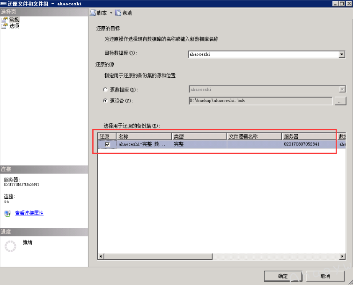Image resolution: width=353 pixels, height=285 pixels.
Task: Open the 查看连接属性 link
Action: click(x=29, y=213)
